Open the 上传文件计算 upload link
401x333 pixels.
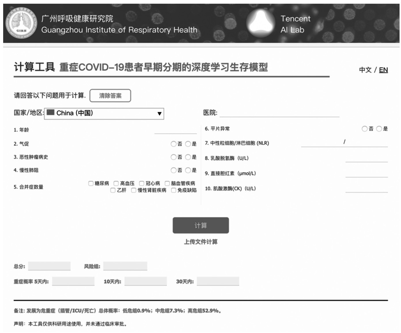pyautogui.click(x=201, y=242)
